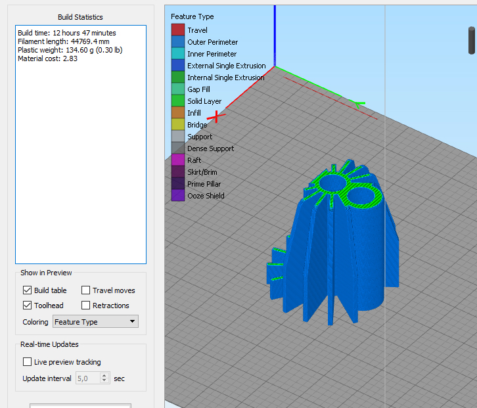Decrease the Update interval with down arrow
477x408 pixels.
click(x=104, y=381)
